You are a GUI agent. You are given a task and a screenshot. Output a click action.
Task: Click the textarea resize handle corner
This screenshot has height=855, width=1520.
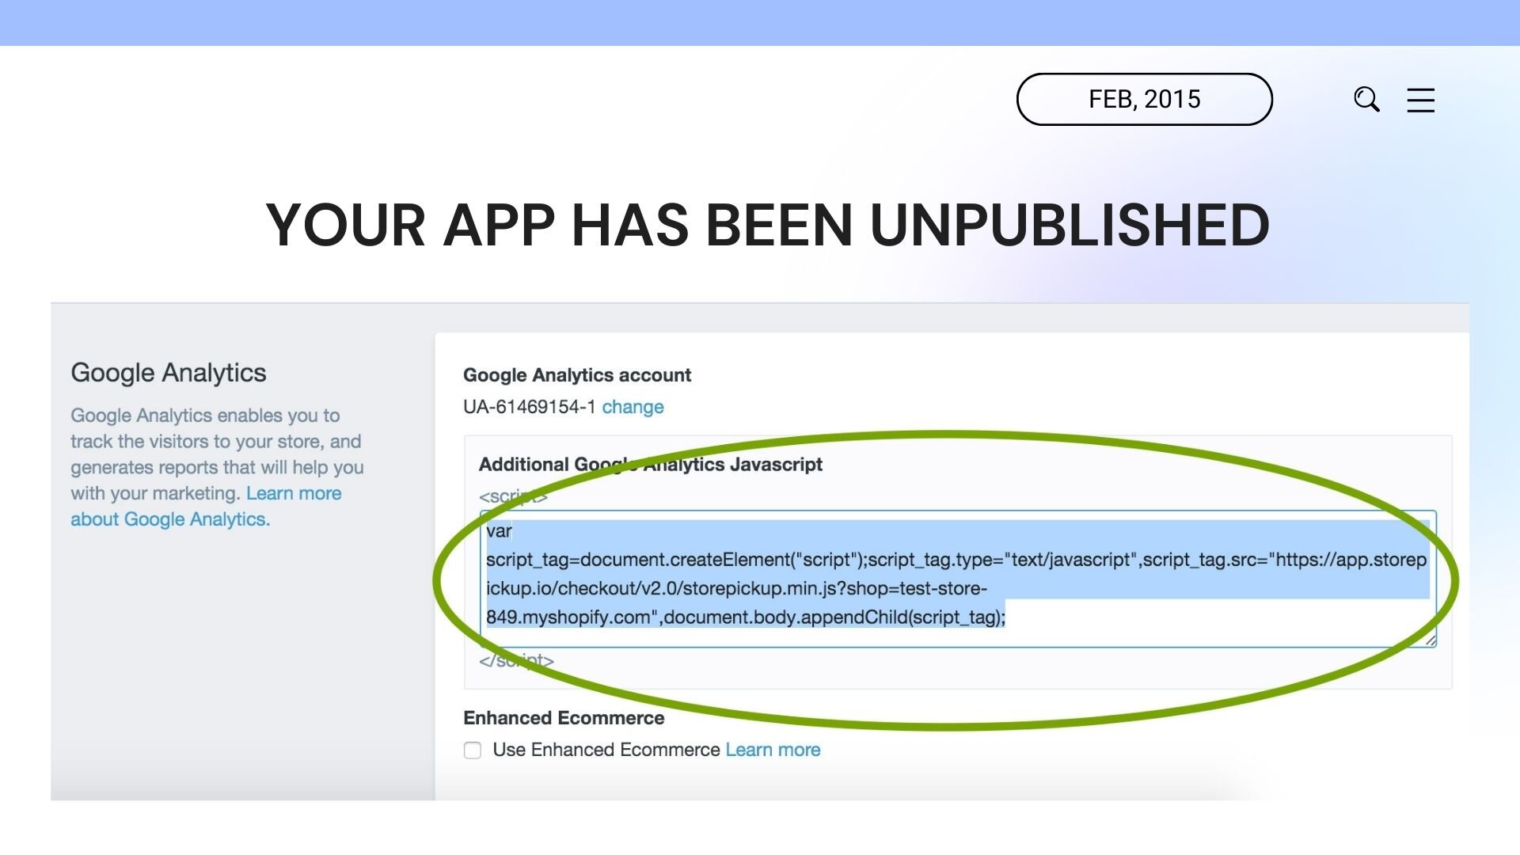1430,640
